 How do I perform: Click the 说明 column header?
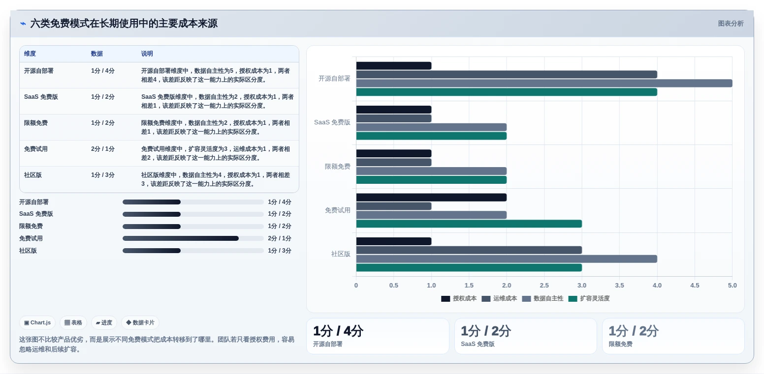pyautogui.click(x=147, y=54)
